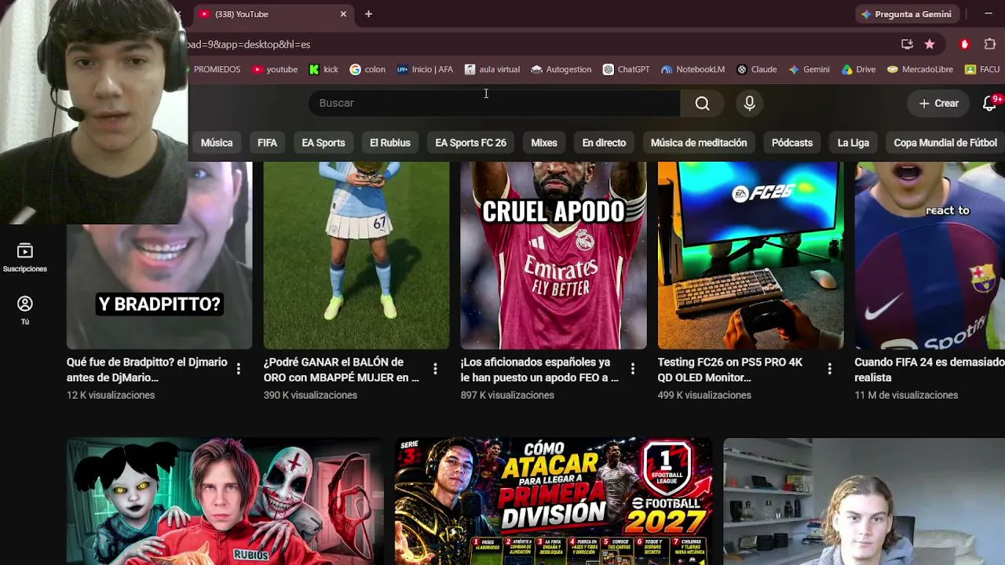
Task: Select the Música de meditación chip
Action: (x=699, y=143)
